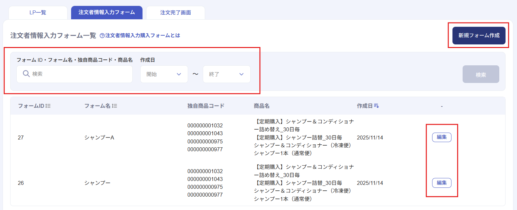517x210 pixels.
Task: Click 編集 for form ID 26
Action: 442,183
